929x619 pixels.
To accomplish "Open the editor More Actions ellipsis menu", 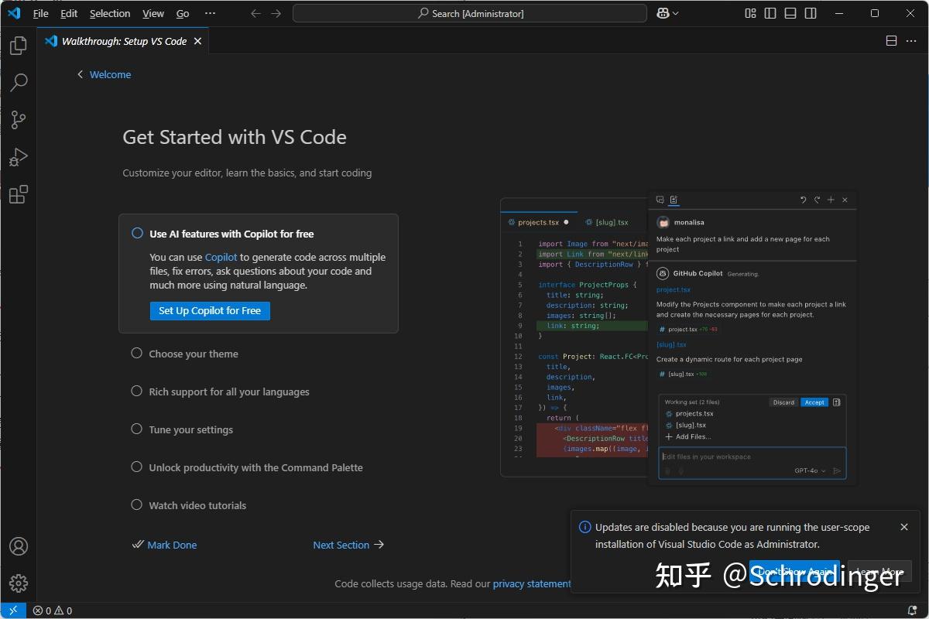I will tap(910, 40).
